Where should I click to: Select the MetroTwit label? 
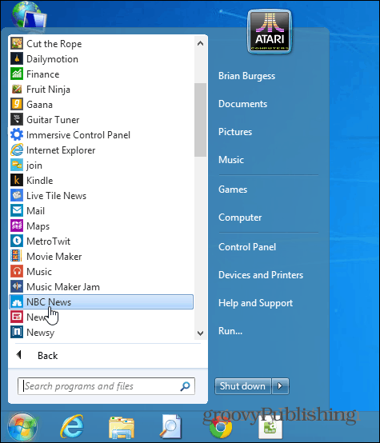tap(48, 241)
